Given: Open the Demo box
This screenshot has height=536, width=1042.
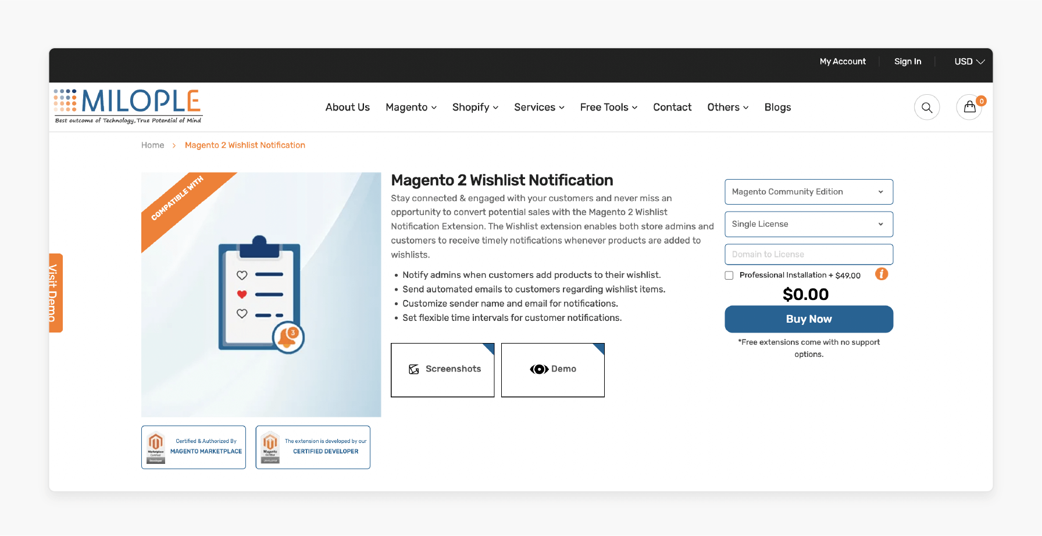Looking at the screenshot, I should click(553, 370).
